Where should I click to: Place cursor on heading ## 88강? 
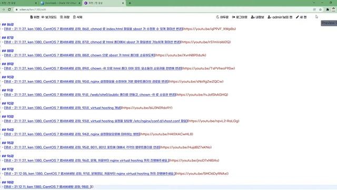8,51
